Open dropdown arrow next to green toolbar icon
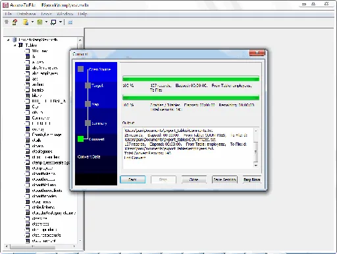This screenshot has width=337, height=254. (x=46, y=22)
